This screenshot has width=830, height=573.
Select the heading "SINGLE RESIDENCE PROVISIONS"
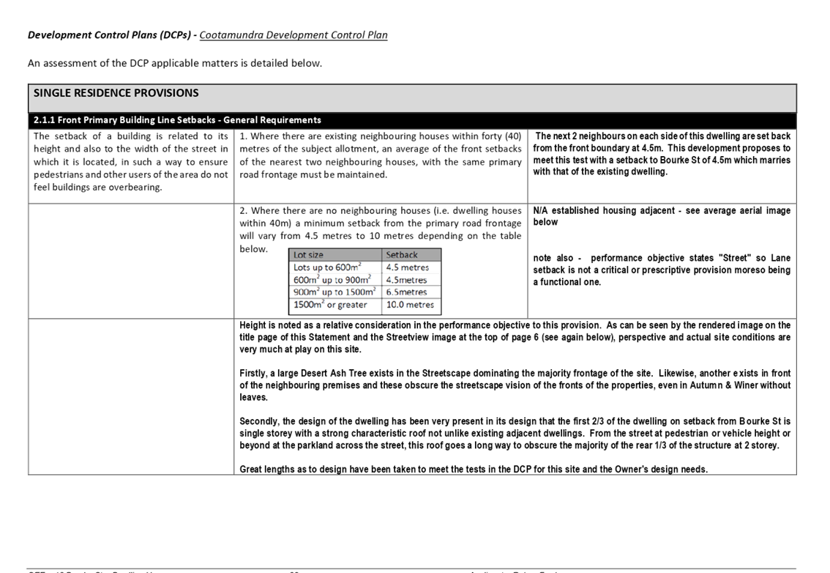coord(116,93)
